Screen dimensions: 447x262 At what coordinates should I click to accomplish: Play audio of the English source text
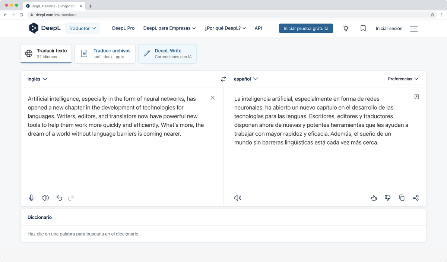click(x=45, y=198)
